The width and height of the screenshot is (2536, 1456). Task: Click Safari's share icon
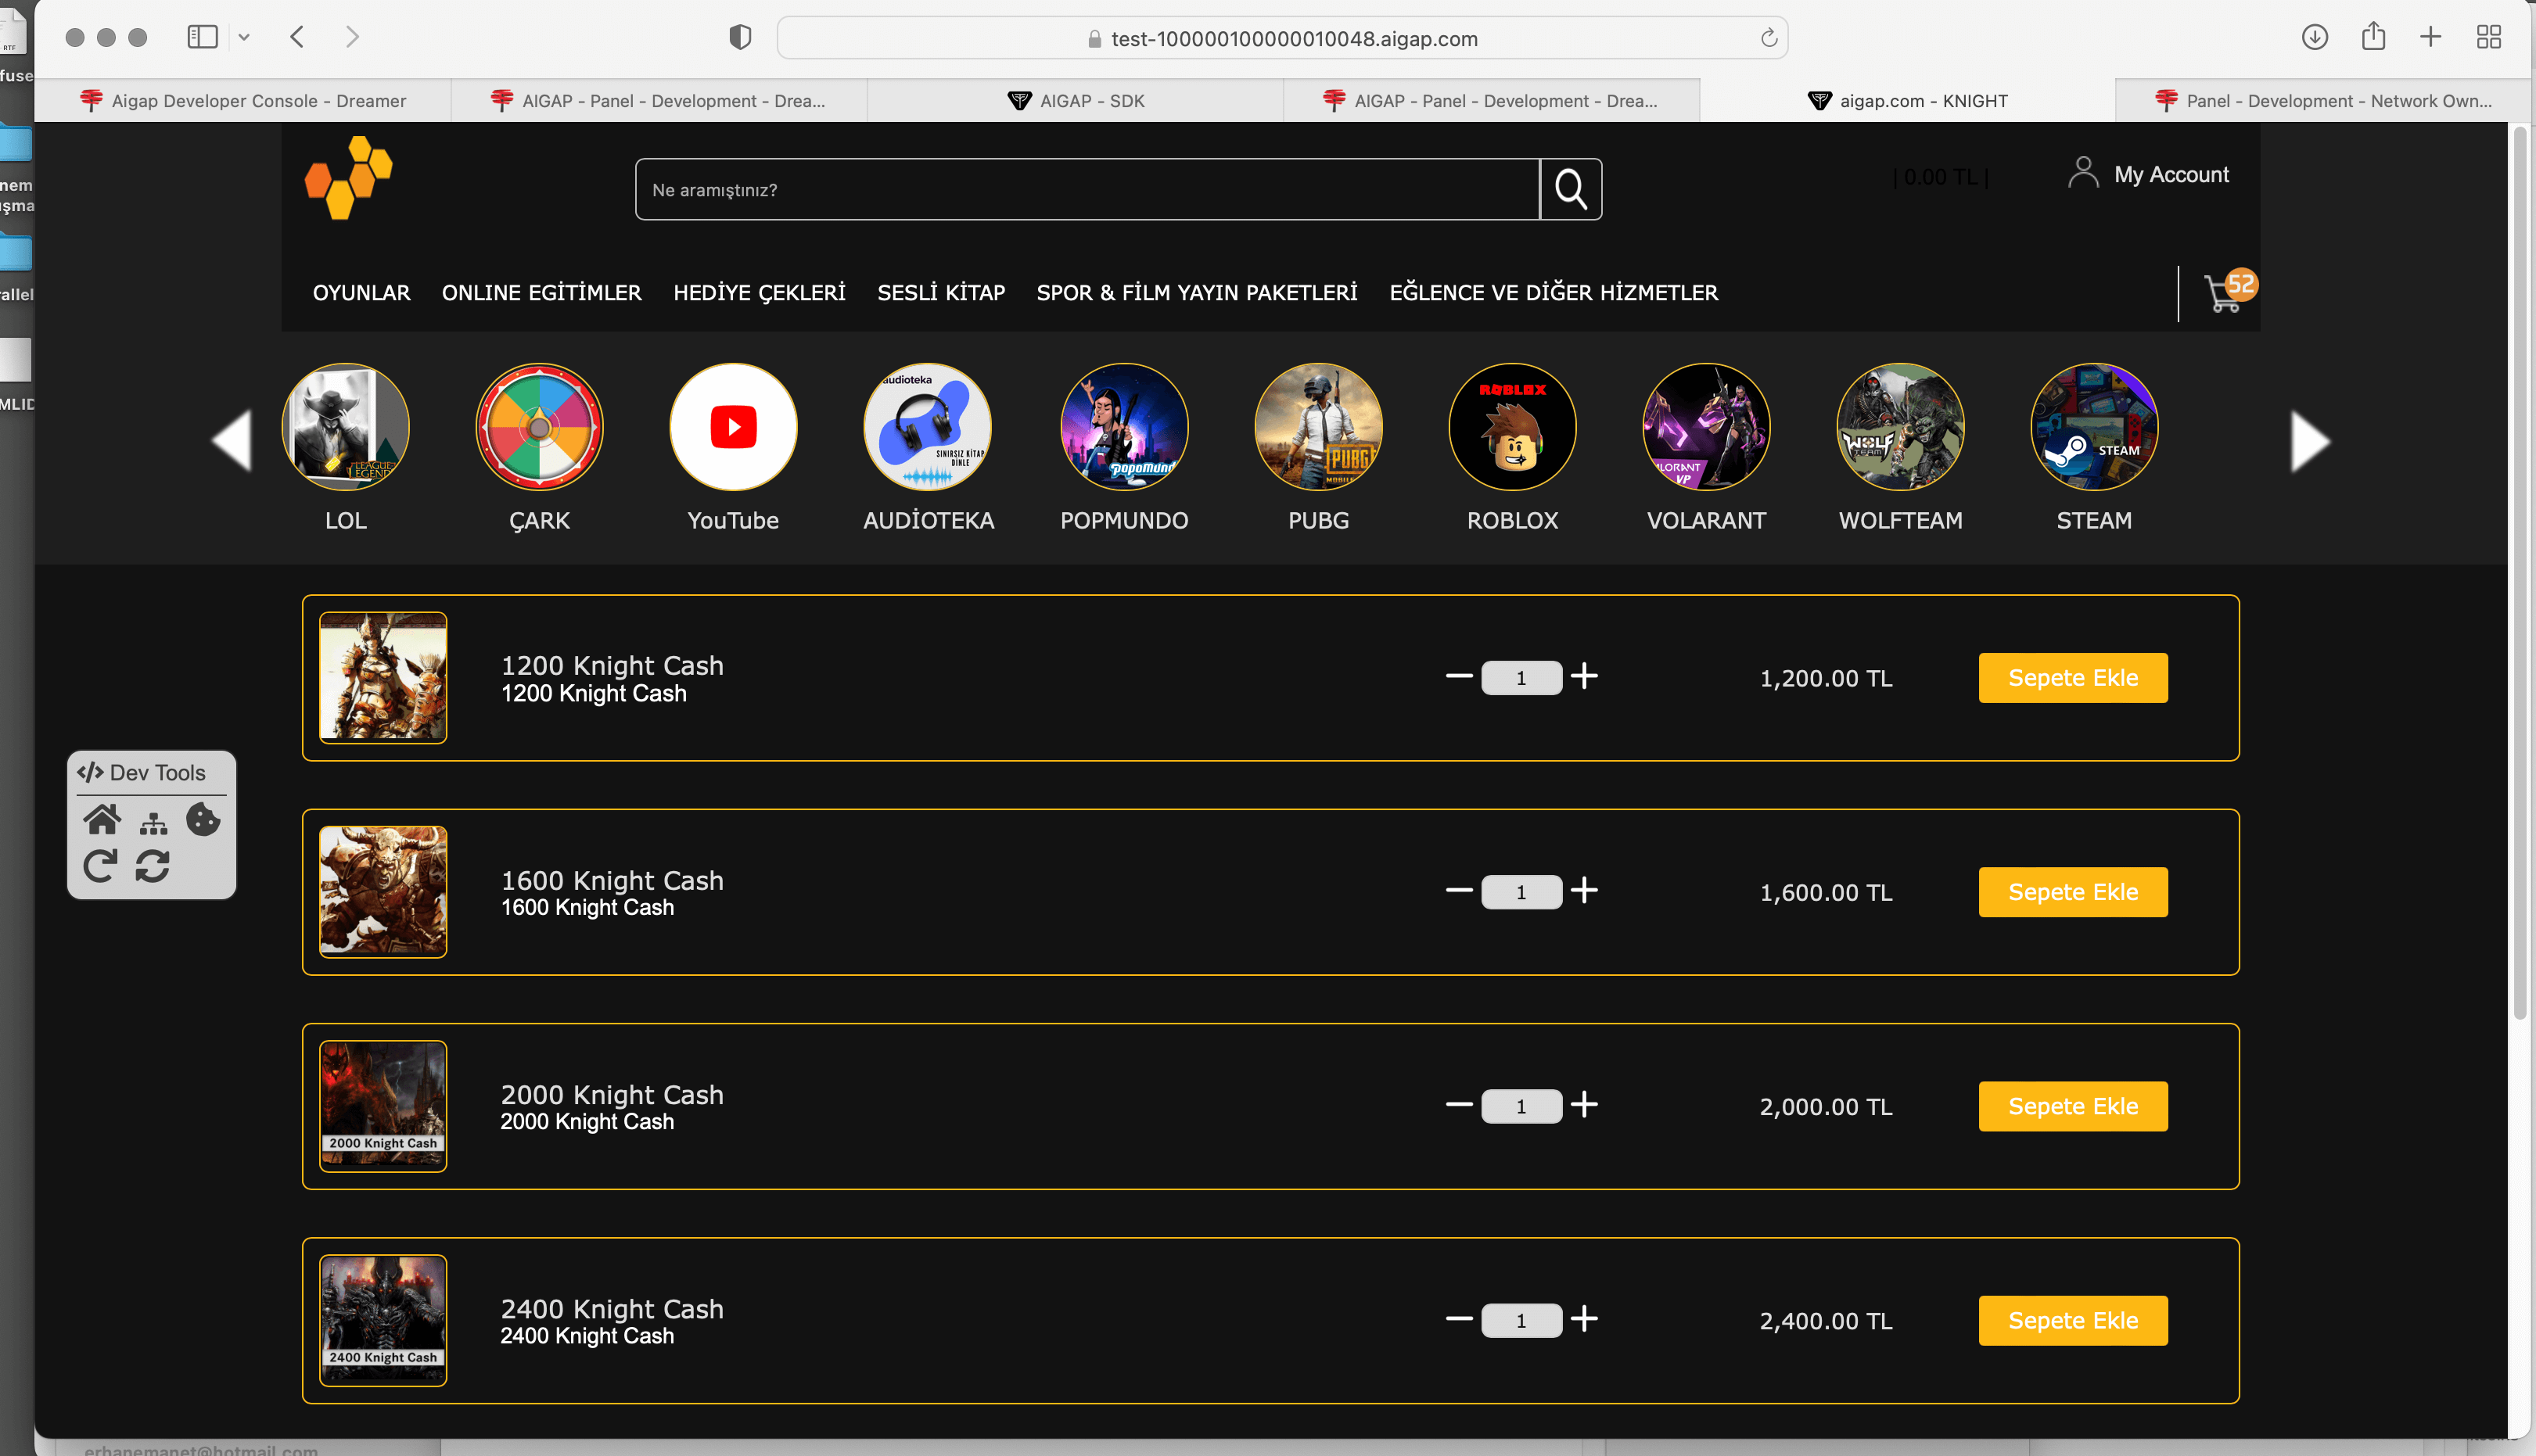click(2373, 36)
